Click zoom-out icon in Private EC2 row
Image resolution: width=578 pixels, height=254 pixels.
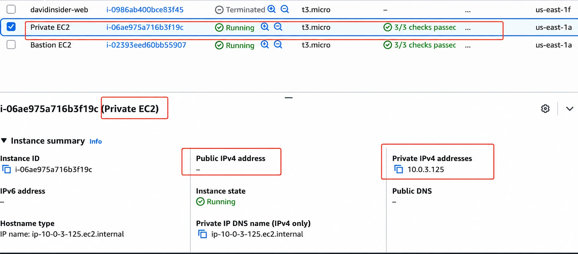pos(278,27)
